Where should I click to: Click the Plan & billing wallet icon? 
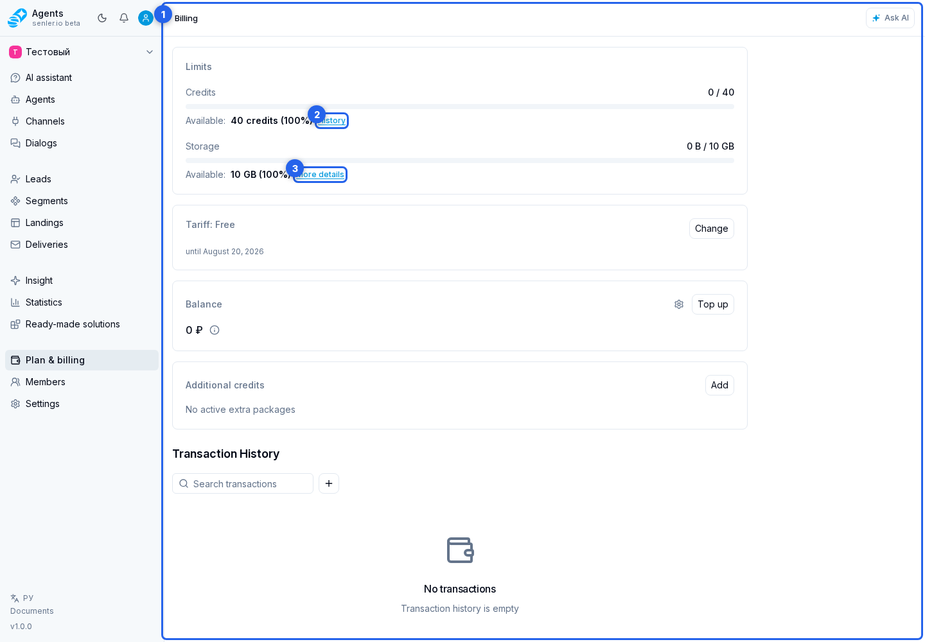click(x=15, y=360)
